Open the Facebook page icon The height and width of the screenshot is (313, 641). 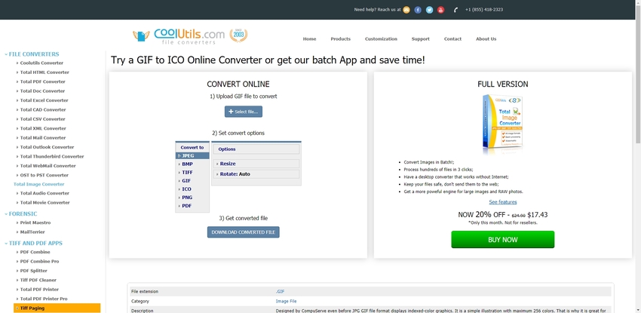(x=418, y=10)
